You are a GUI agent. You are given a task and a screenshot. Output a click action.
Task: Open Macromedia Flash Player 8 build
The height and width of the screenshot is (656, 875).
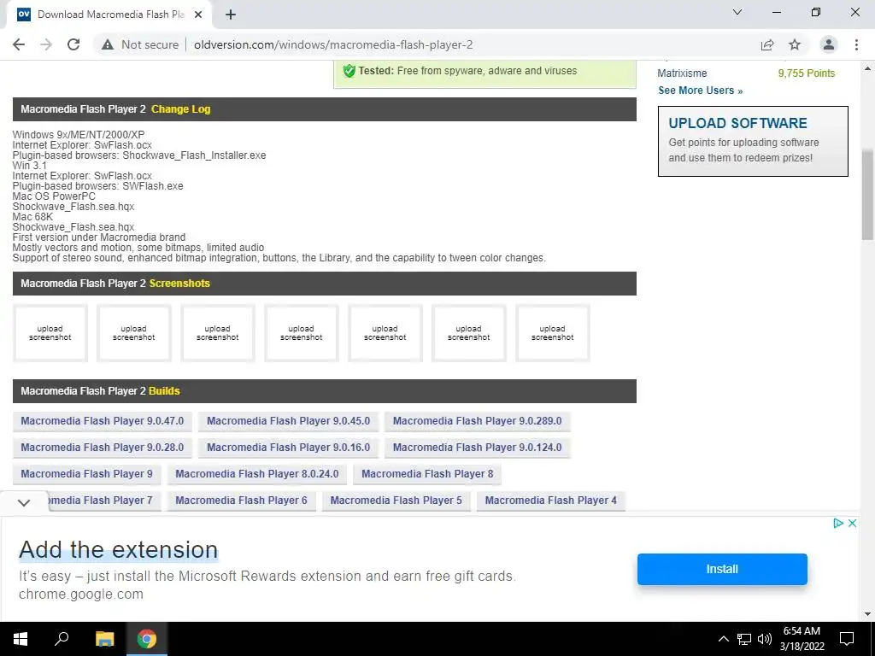pyautogui.click(x=427, y=473)
